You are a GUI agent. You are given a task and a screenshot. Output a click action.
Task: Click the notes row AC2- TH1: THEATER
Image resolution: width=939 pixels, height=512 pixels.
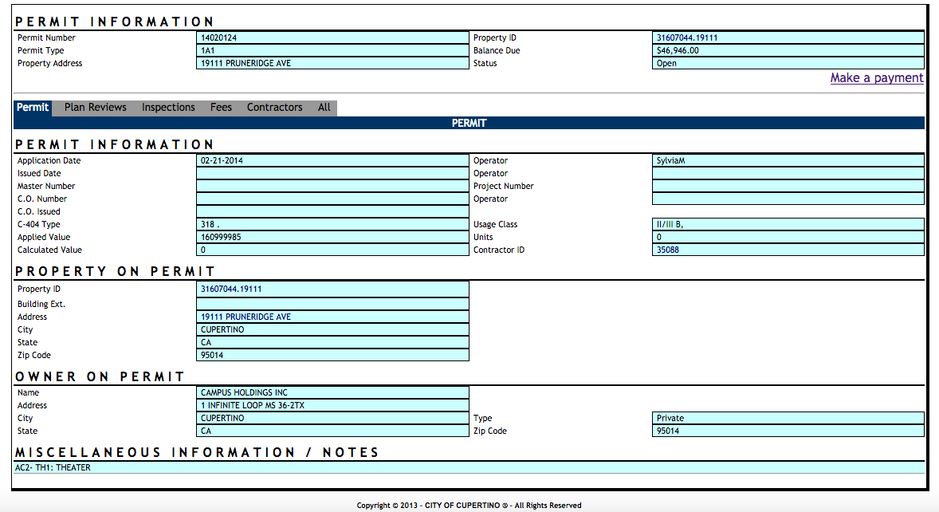coord(469,467)
